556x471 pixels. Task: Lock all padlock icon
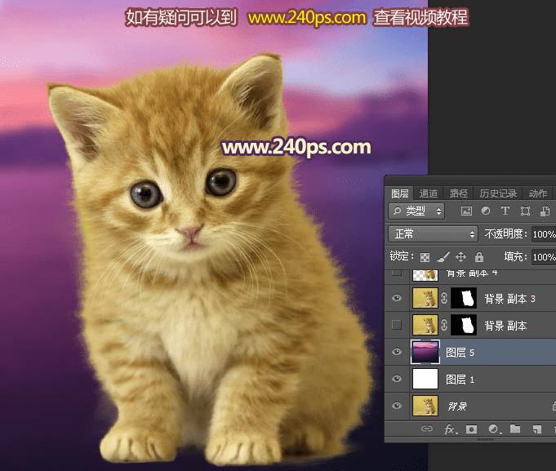tap(479, 256)
